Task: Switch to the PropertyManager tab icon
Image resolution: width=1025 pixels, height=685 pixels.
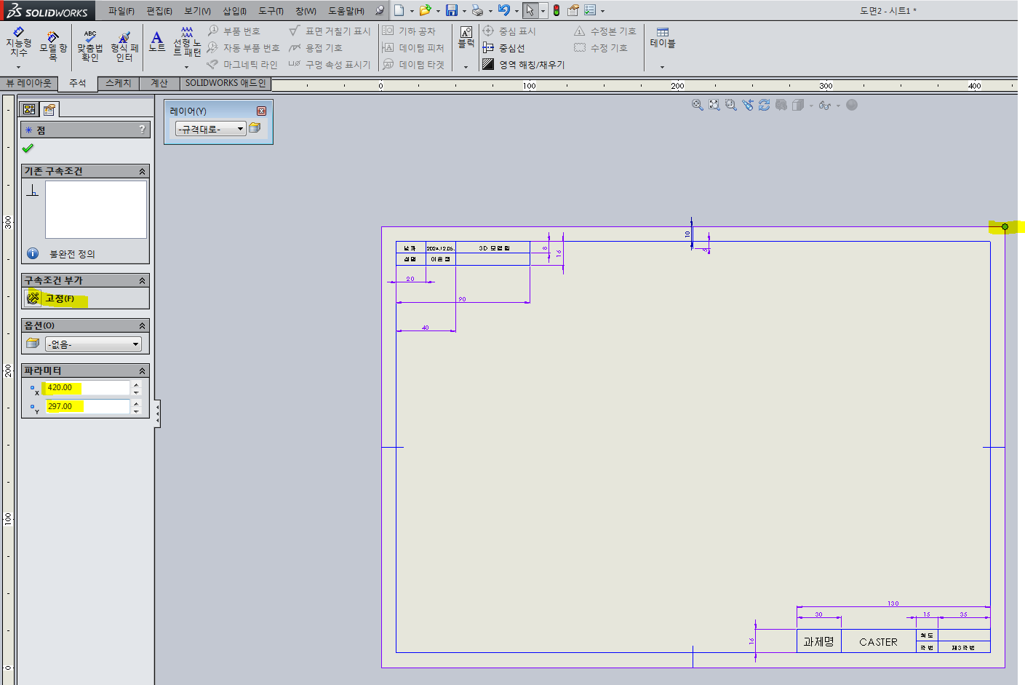Action: (x=49, y=110)
